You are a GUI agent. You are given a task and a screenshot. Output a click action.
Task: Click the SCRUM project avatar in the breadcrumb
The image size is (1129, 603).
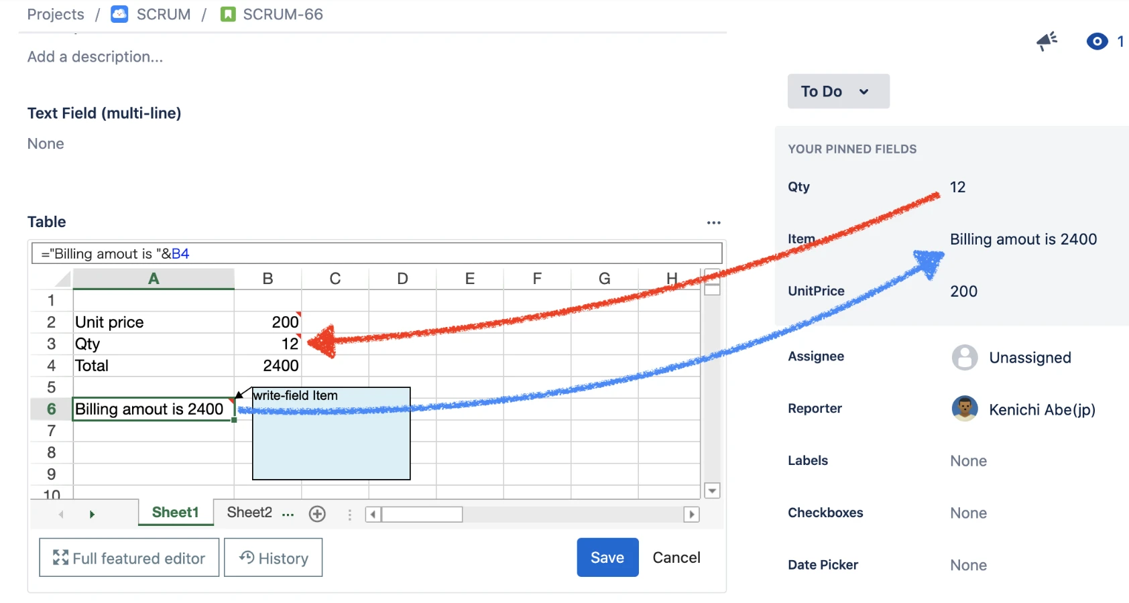[118, 13]
